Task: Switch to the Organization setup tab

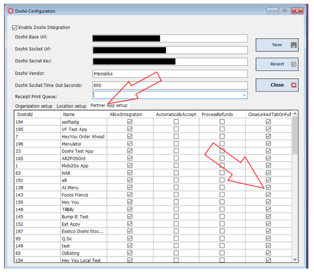Action: click(34, 106)
